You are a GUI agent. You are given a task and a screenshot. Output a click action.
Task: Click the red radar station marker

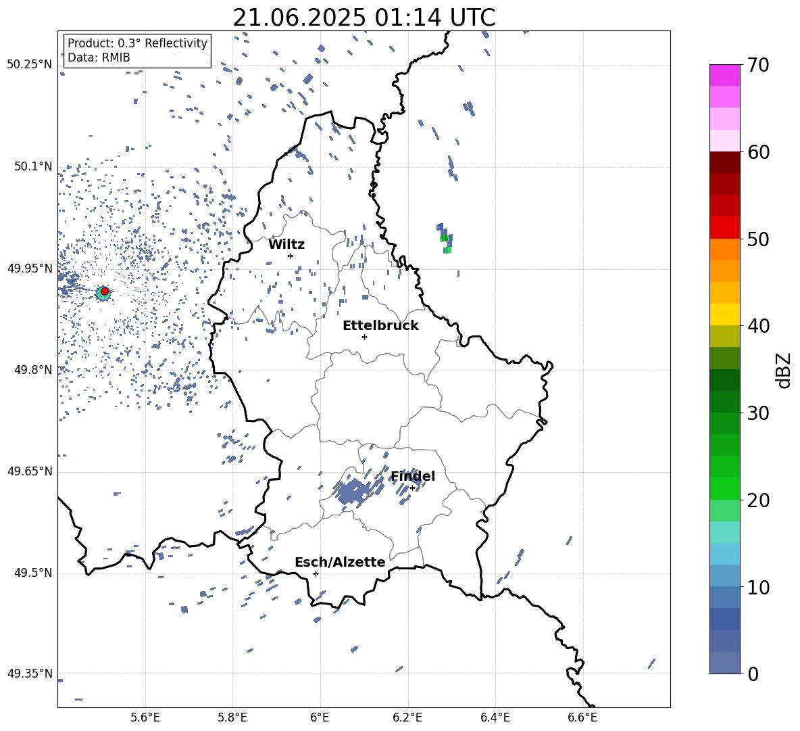point(105,291)
